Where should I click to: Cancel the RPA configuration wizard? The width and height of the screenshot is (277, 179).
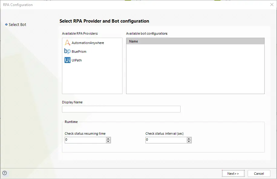point(259,174)
